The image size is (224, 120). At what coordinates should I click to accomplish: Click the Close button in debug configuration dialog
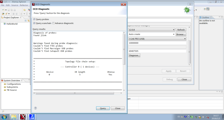point(184,79)
